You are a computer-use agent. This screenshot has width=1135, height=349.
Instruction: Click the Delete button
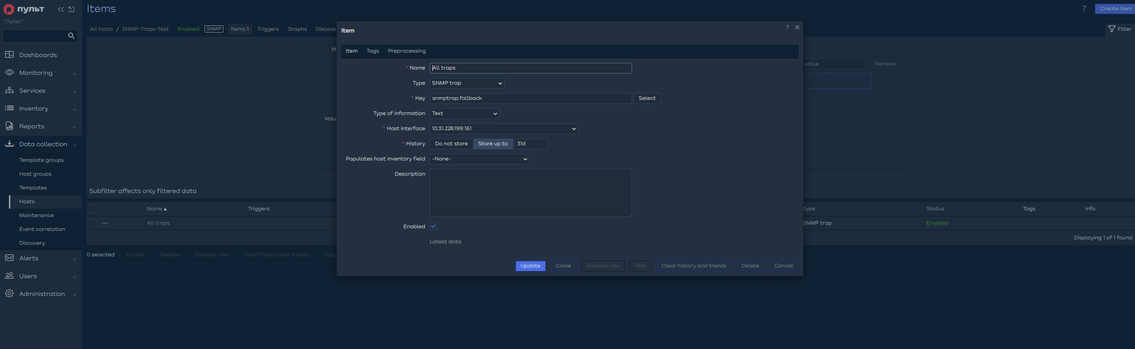750,266
